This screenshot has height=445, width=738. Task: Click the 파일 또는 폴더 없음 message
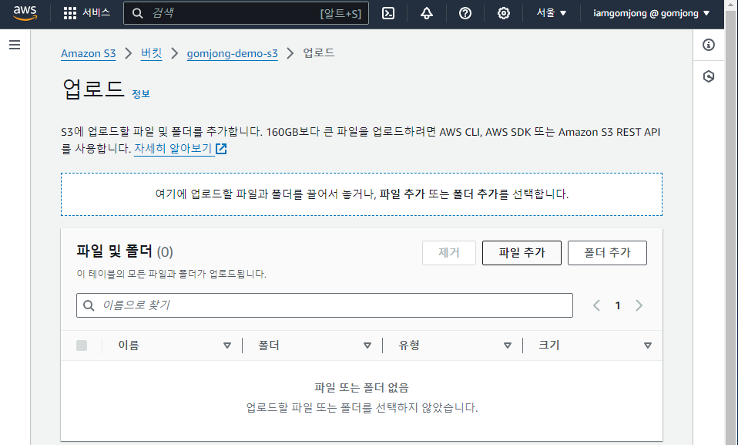361,387
